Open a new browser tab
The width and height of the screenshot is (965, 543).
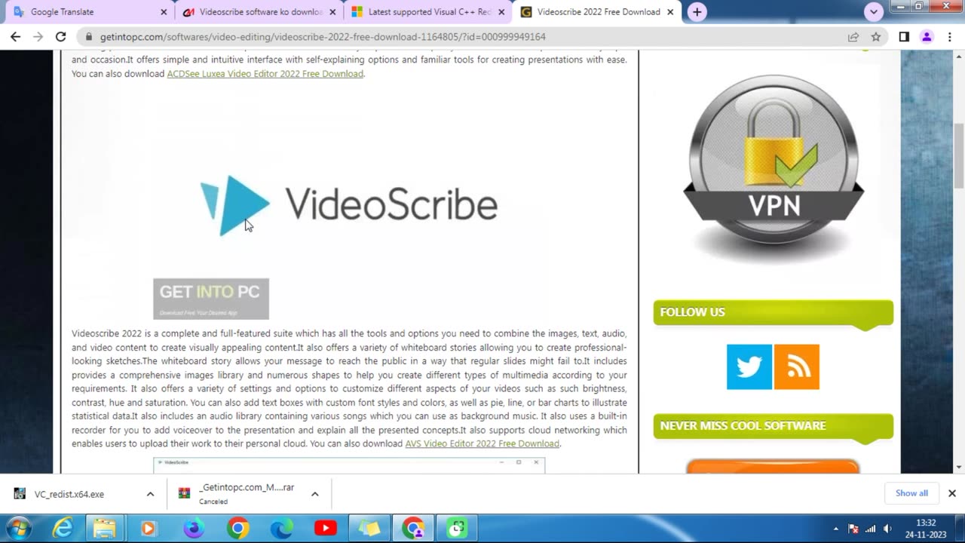[x=697, y=12]
